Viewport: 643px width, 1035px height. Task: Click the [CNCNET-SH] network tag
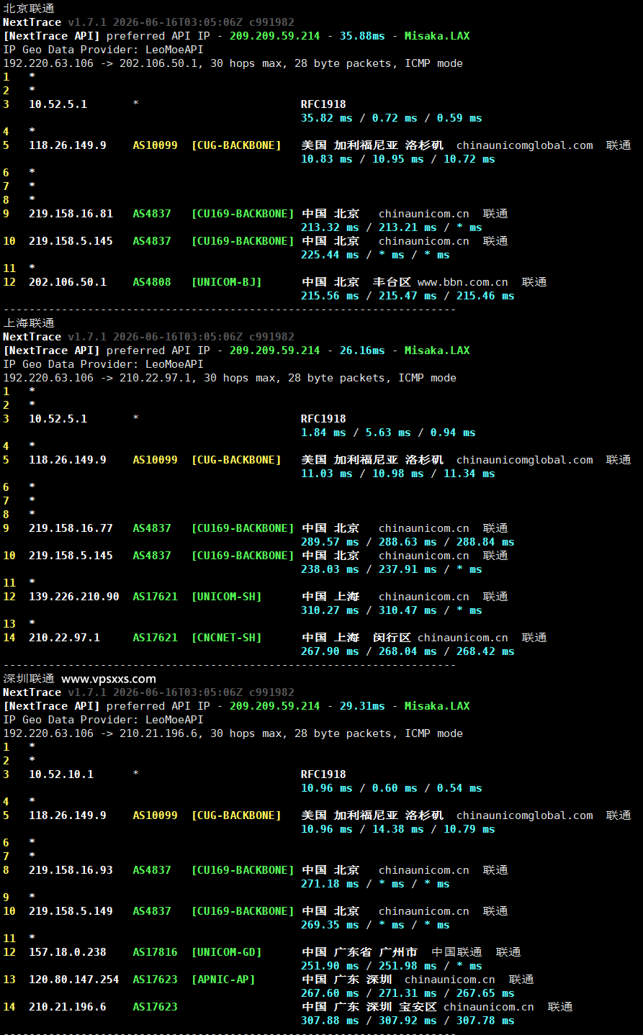[226, 638]
